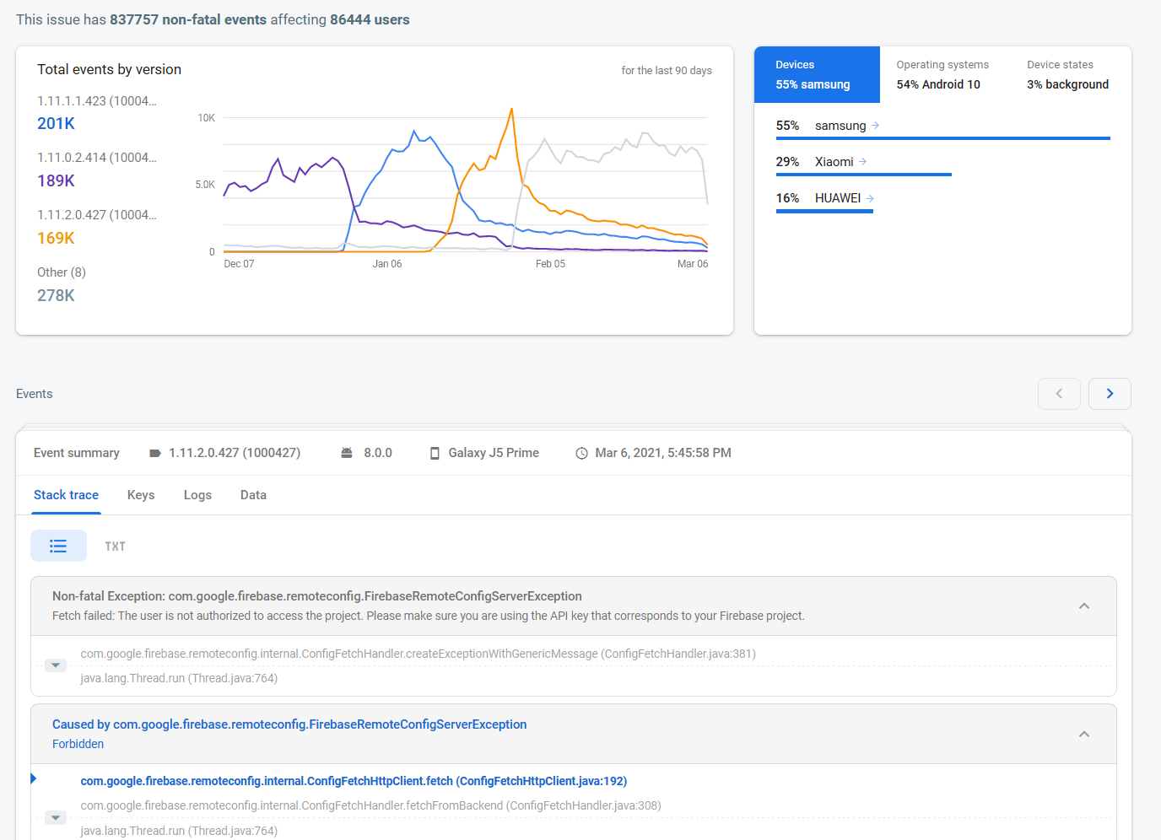This screenshot has height=840, width=1161.
Task: Click the arrow icon next to Xiaomi
Action: [x=863, y=162]
